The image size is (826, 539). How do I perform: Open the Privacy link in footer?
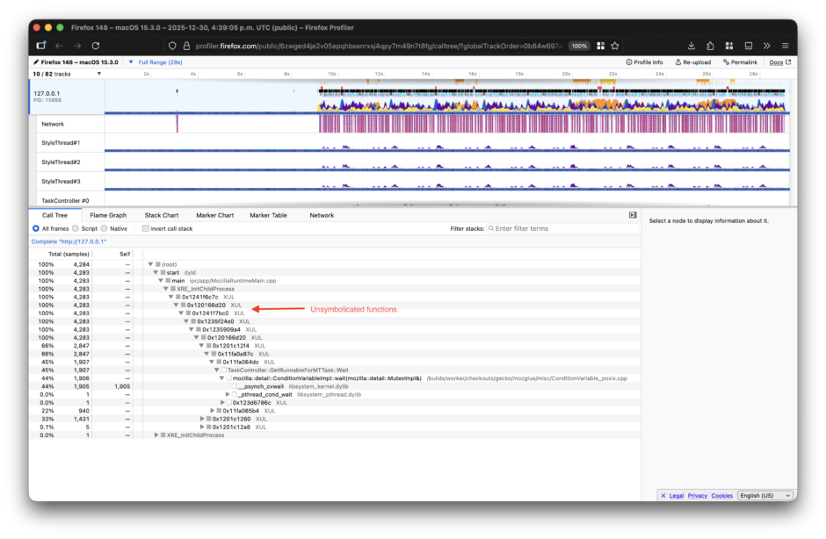(697, 495)
